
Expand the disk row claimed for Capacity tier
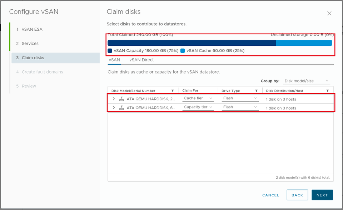coord(114,107)
